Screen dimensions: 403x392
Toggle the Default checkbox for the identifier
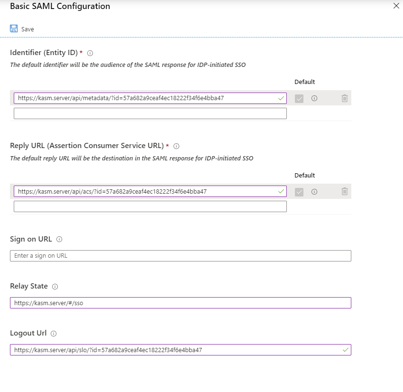[x=299, y=98]
